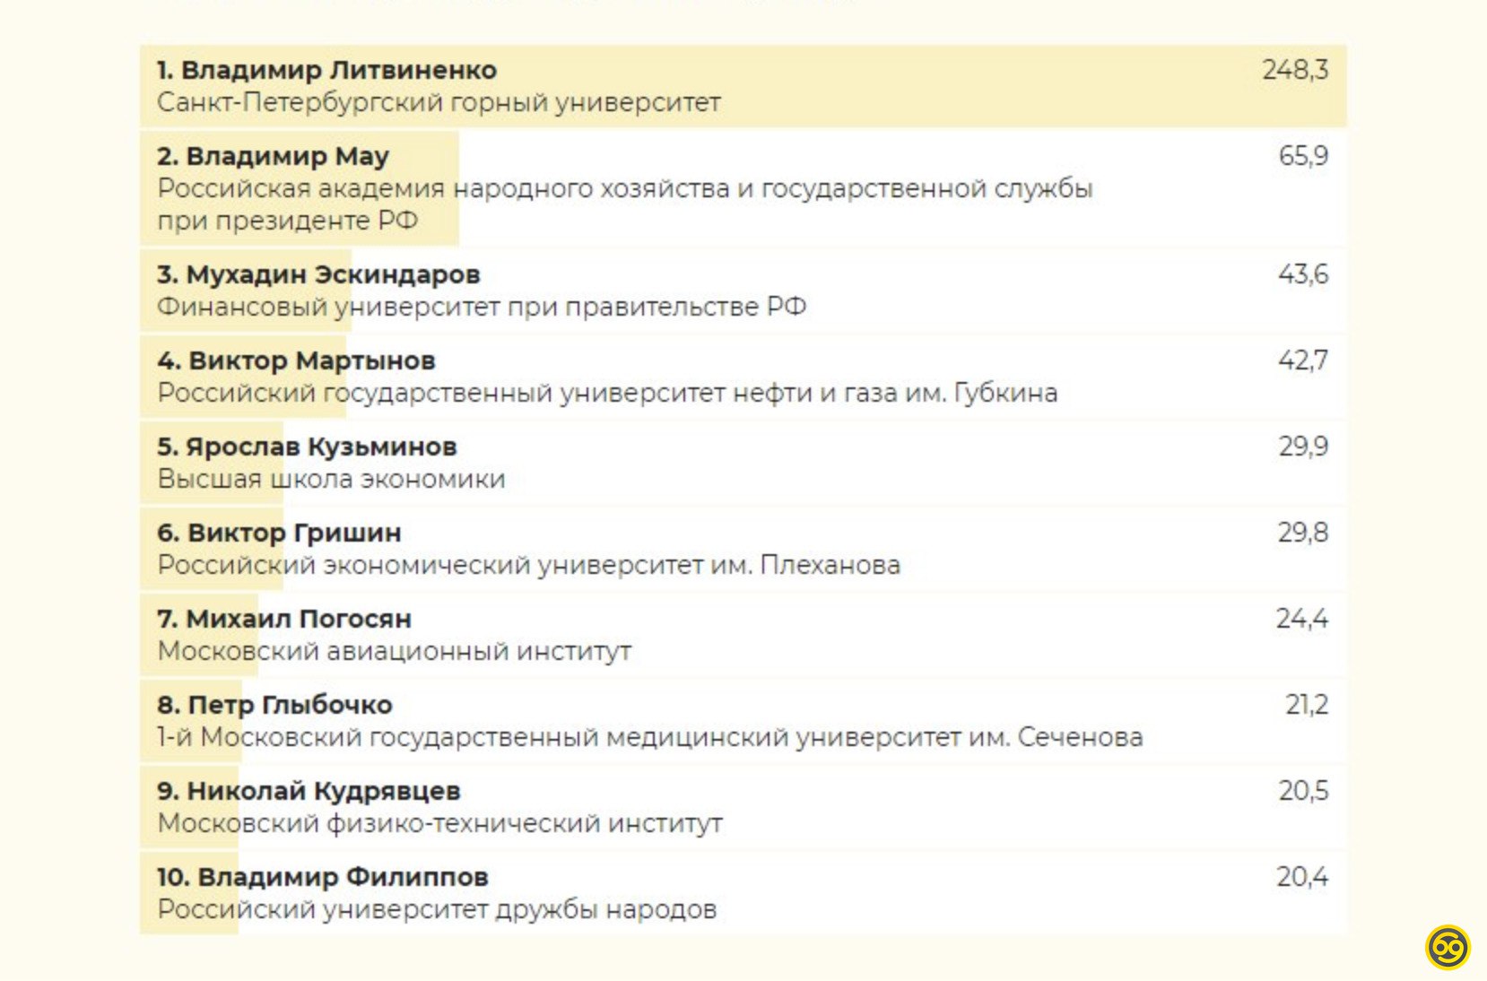Select Виктор Мартынов in the list
This screenshot has height=981, width=1487.
[x=296, y=360]
